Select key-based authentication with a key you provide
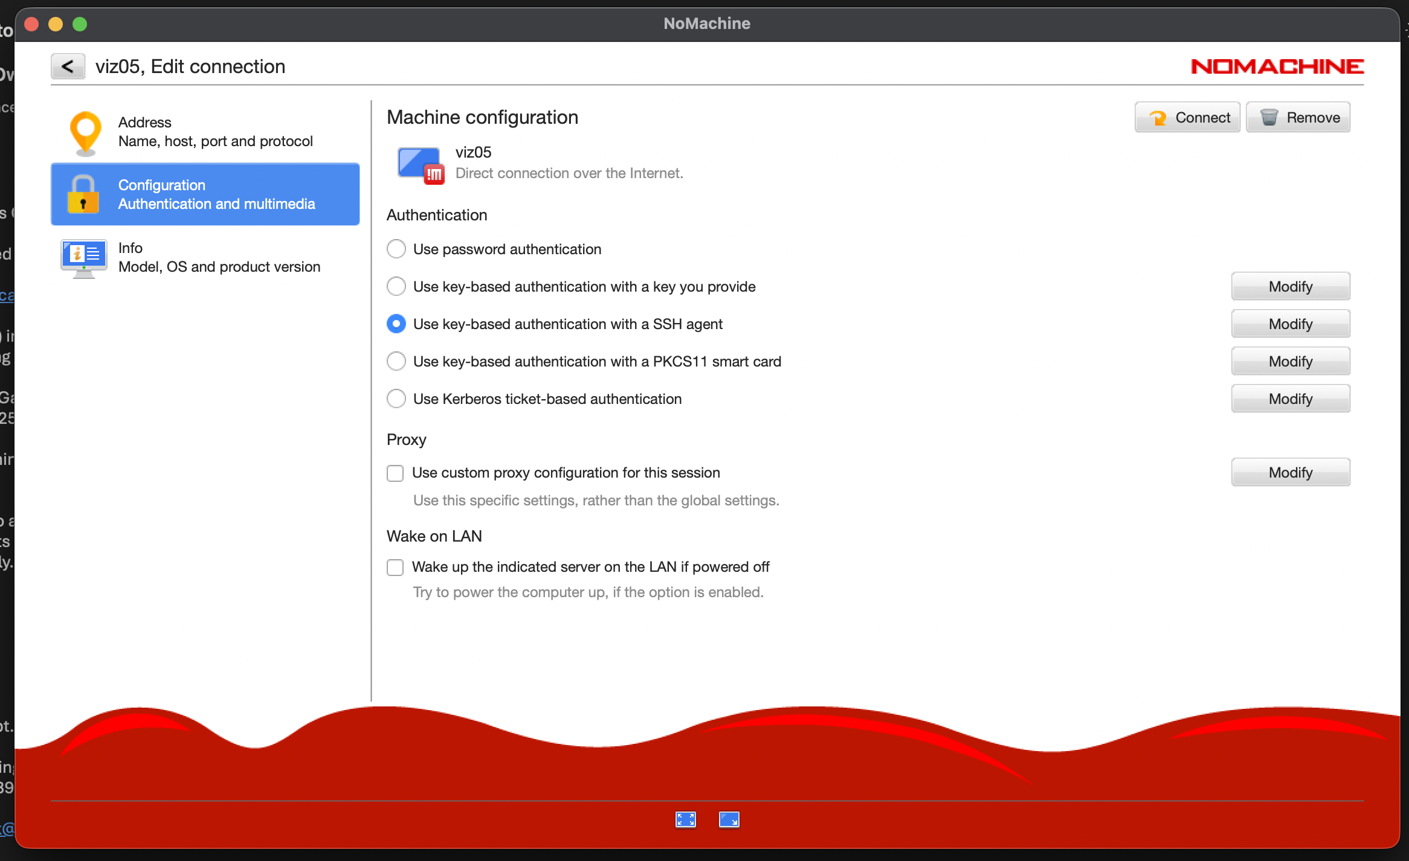The image size is (1409, 861). pos(396,286)
